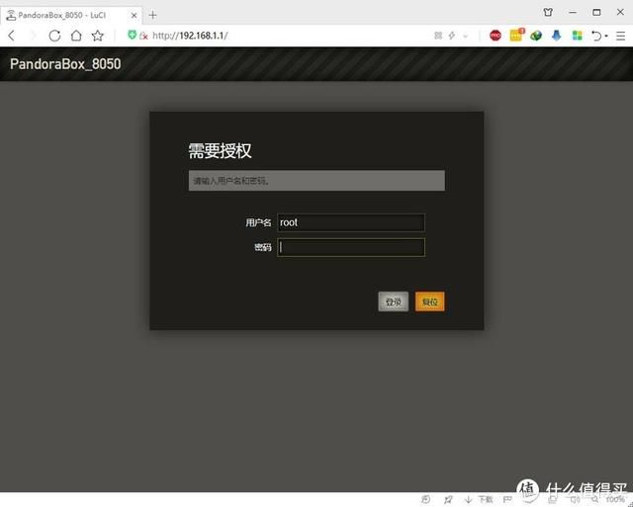
Task: Open the blue download arrow extension
Action: point(556,36)
